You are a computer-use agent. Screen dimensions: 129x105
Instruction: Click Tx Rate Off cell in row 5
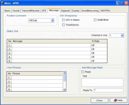pos(99,61)
